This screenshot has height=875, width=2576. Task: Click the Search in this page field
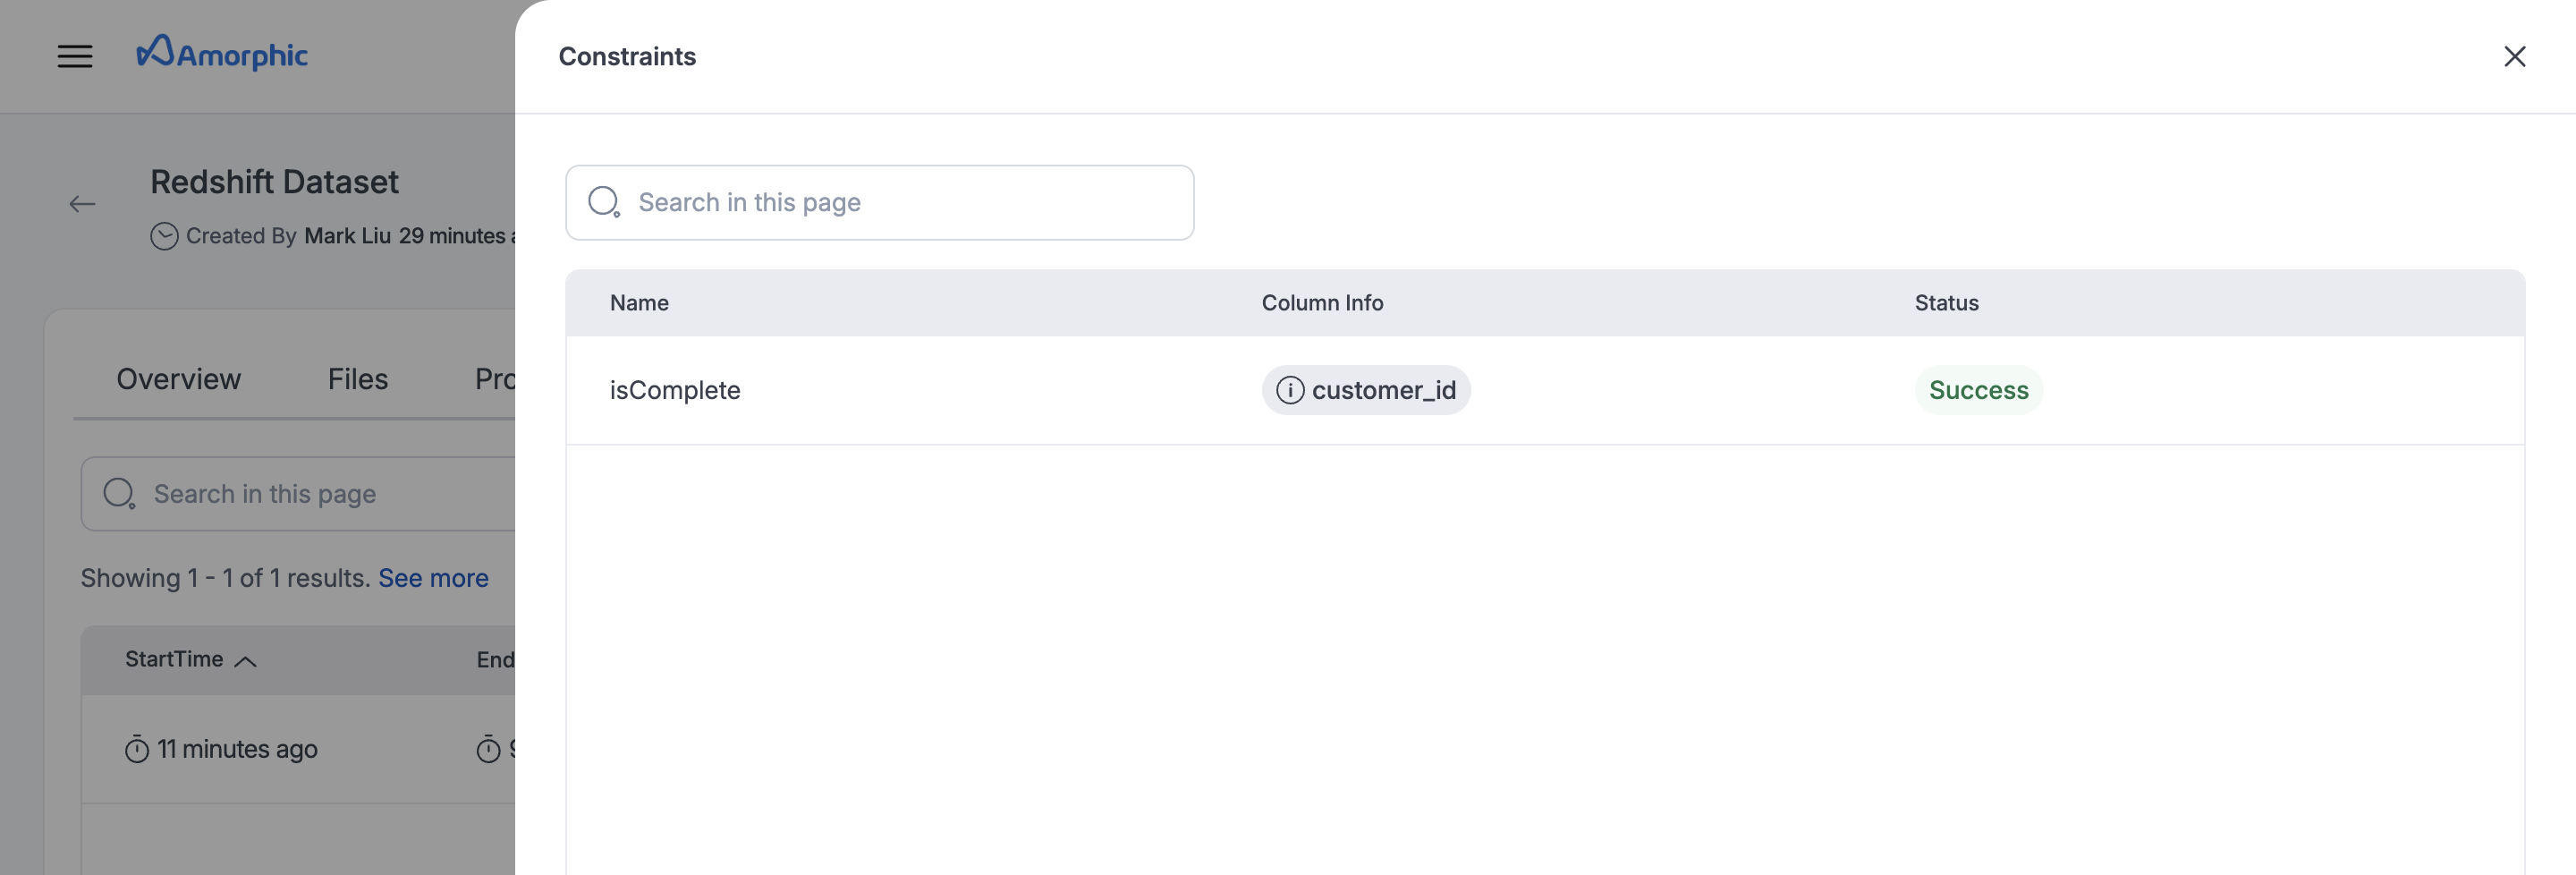click(880, 202)
